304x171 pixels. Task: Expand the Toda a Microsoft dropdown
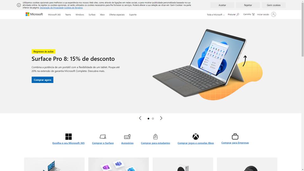[x=216, y=15]
